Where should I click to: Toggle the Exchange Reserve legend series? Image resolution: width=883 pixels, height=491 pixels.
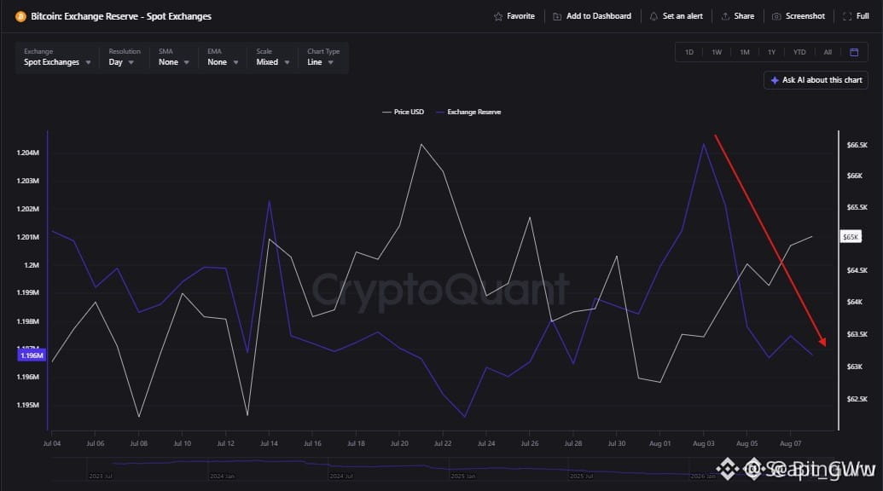tap(468, 112)
